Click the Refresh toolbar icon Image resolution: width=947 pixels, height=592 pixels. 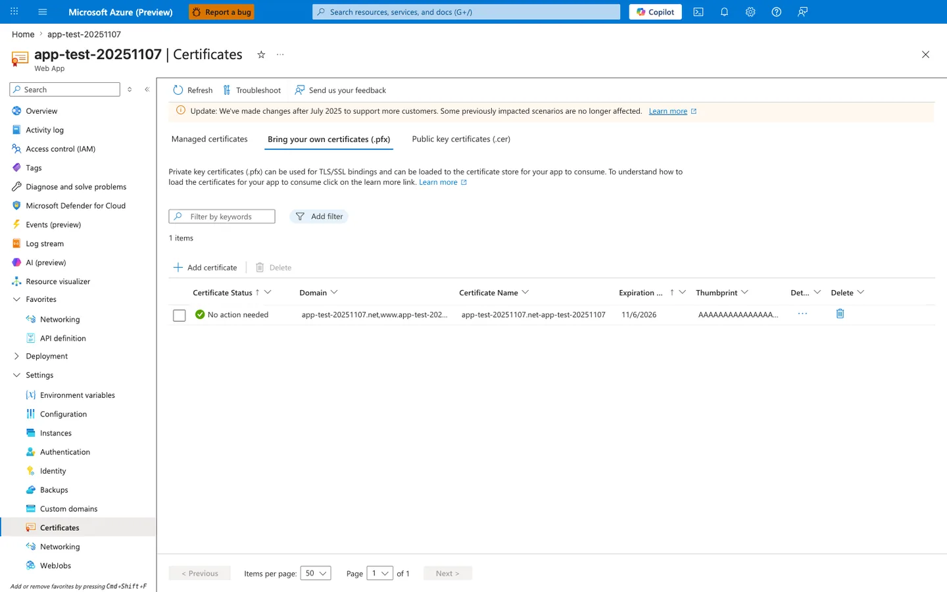click(178, 90)
